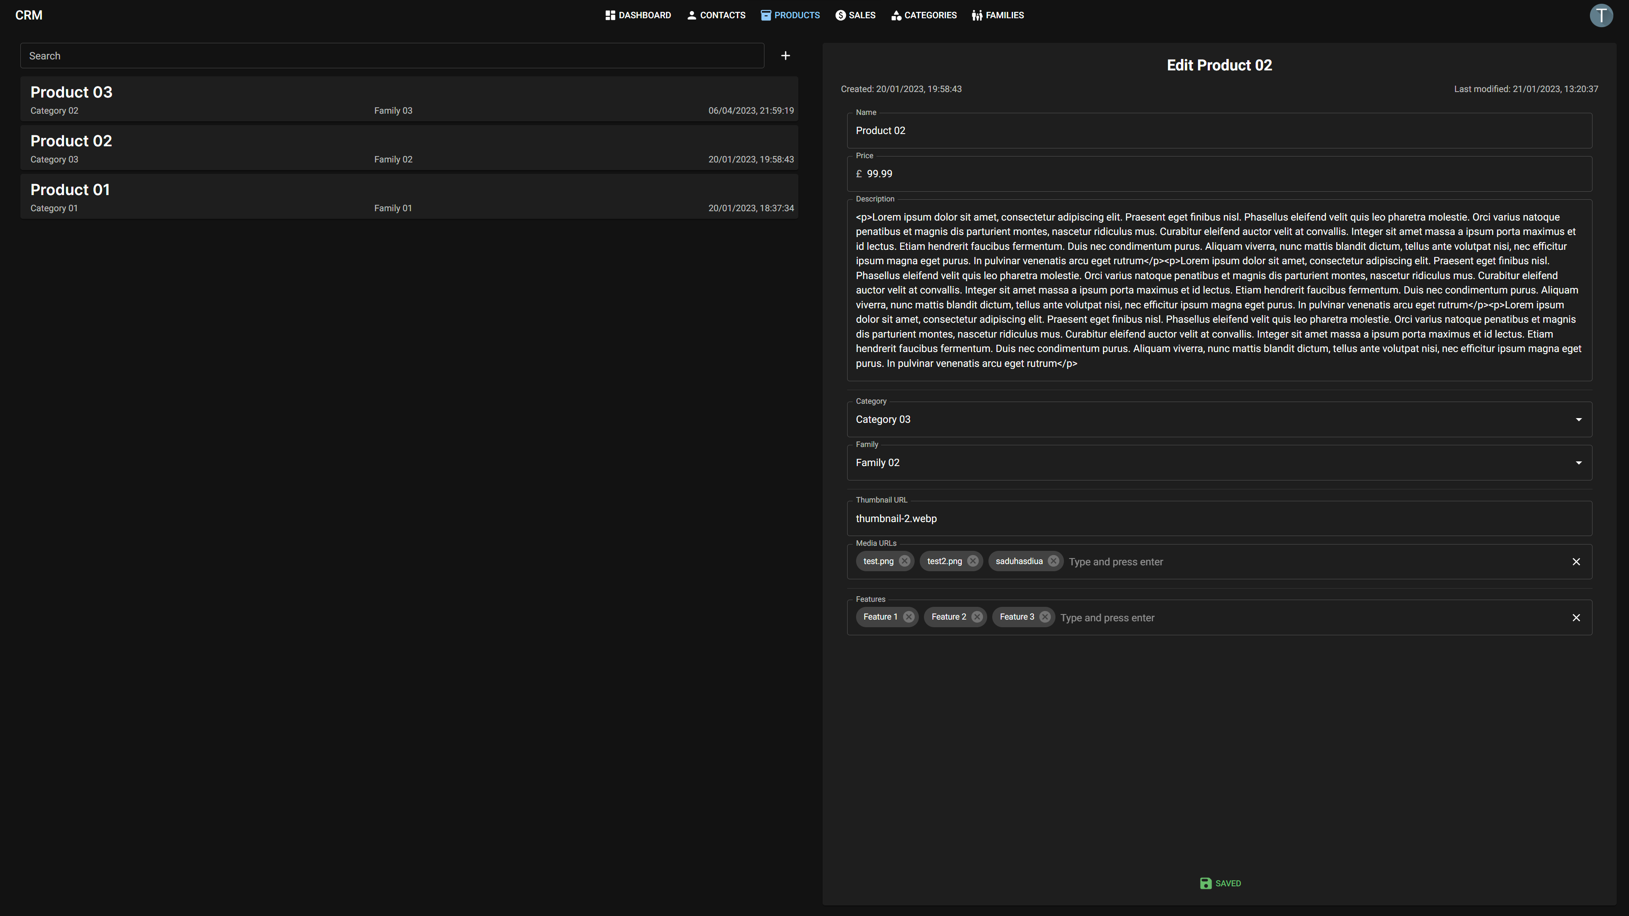Open the Categories nav label
This screenshot has height=916, width=1629.
pyautogui.click(x=930, y=15)
